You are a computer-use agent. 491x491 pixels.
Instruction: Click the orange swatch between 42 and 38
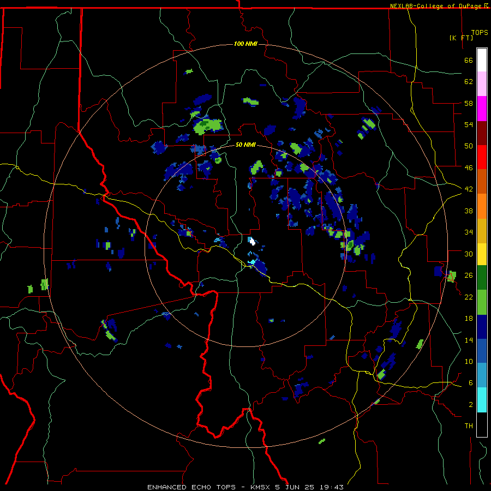coord(482,206)
